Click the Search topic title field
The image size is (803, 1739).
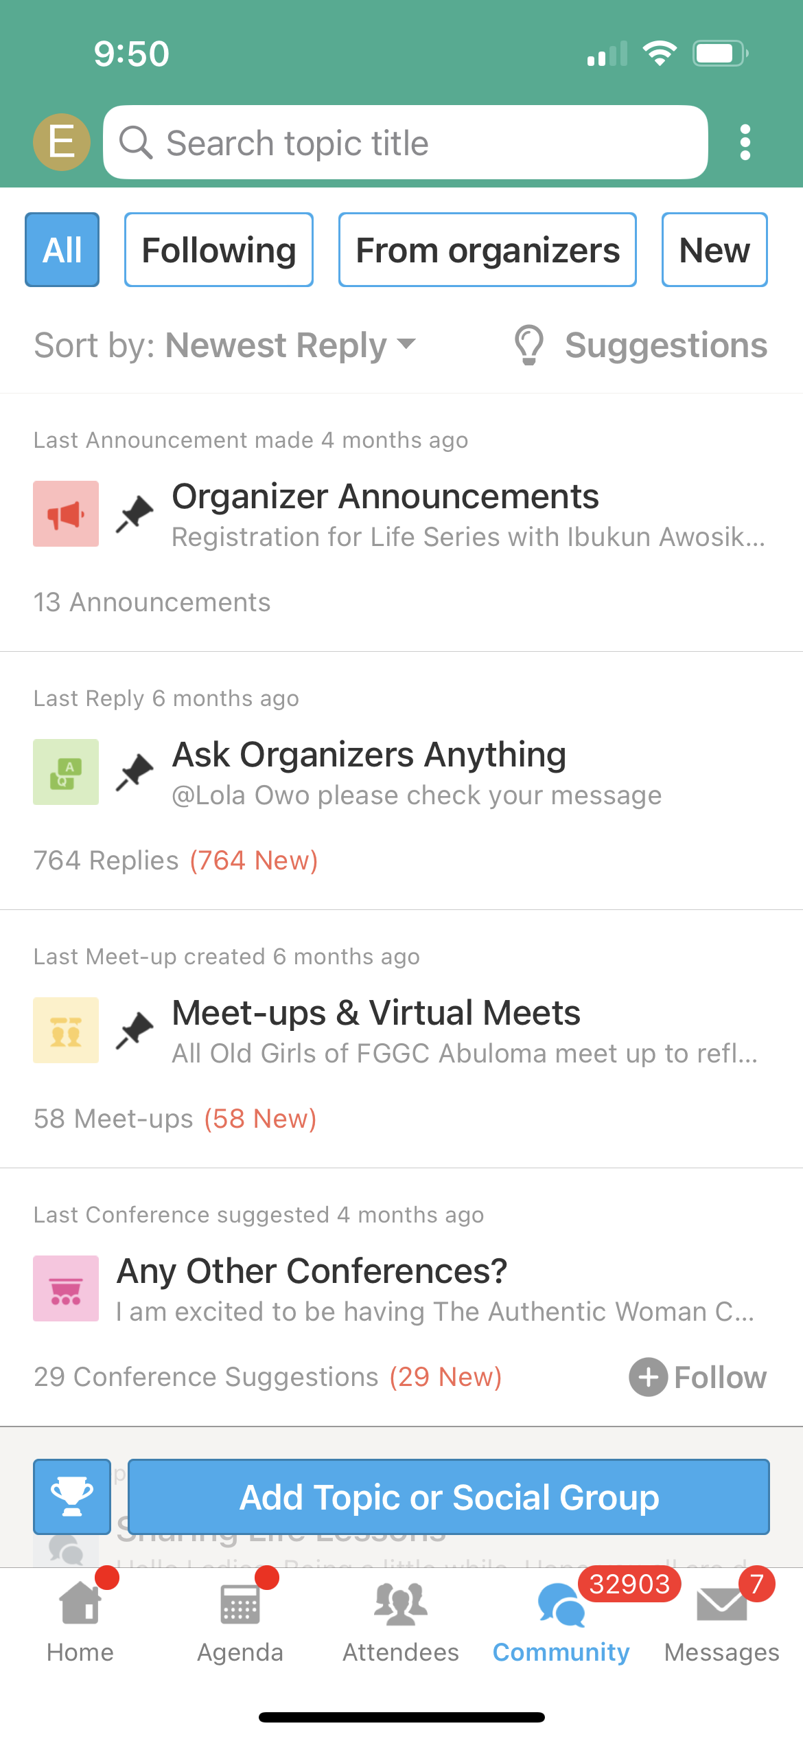(x=405, y=143)
